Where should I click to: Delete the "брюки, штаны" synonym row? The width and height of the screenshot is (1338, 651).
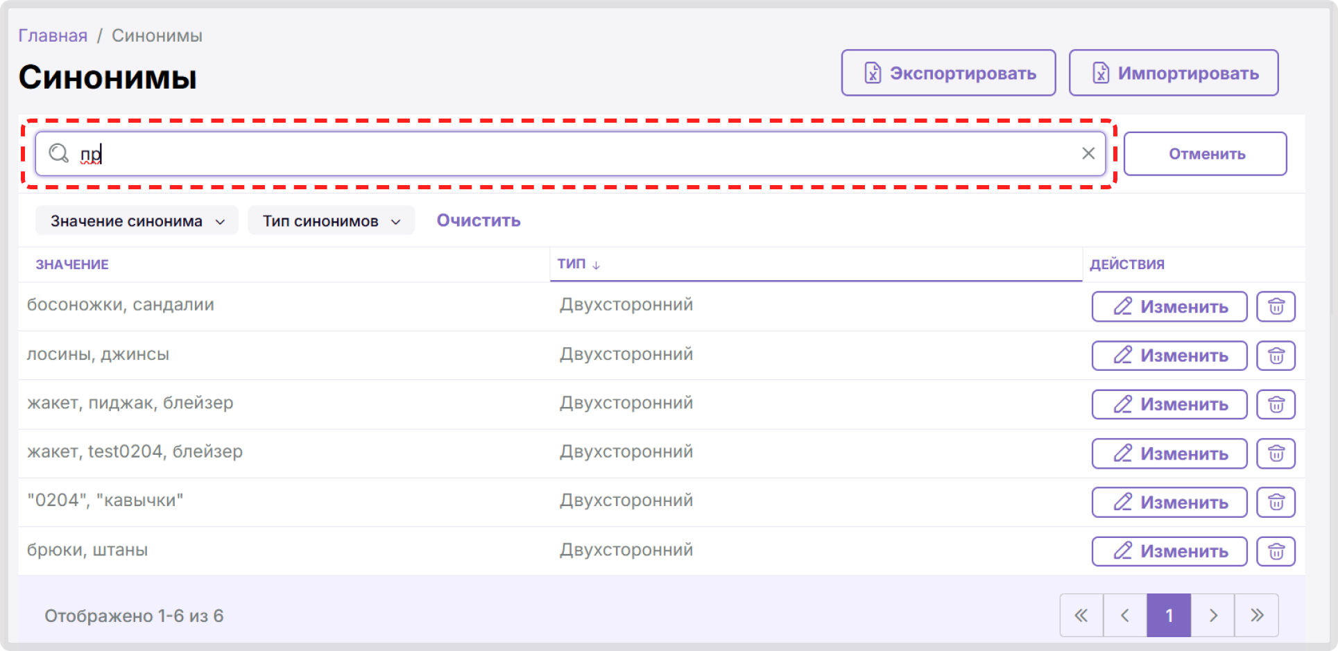[1276, 551]
